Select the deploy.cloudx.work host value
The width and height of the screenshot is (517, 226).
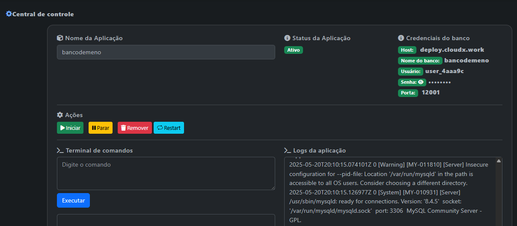(x=452, y=50)
